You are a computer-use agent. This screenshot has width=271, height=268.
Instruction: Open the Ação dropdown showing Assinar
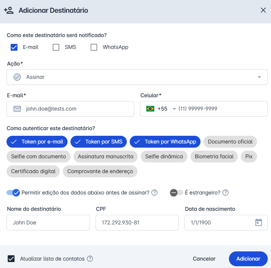click(137, 77)
